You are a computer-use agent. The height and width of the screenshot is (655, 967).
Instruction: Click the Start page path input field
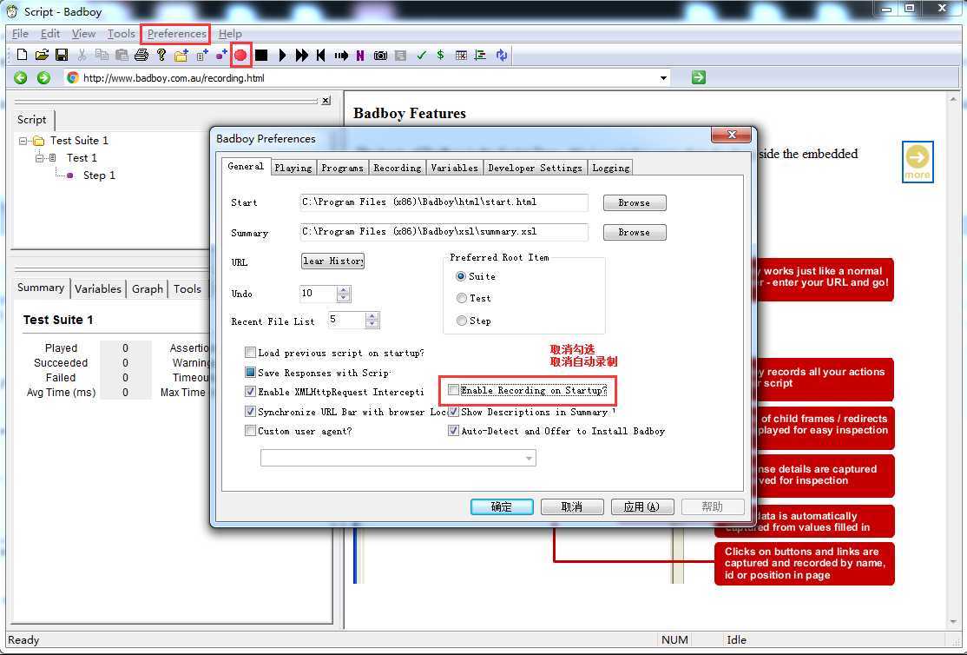444,202
